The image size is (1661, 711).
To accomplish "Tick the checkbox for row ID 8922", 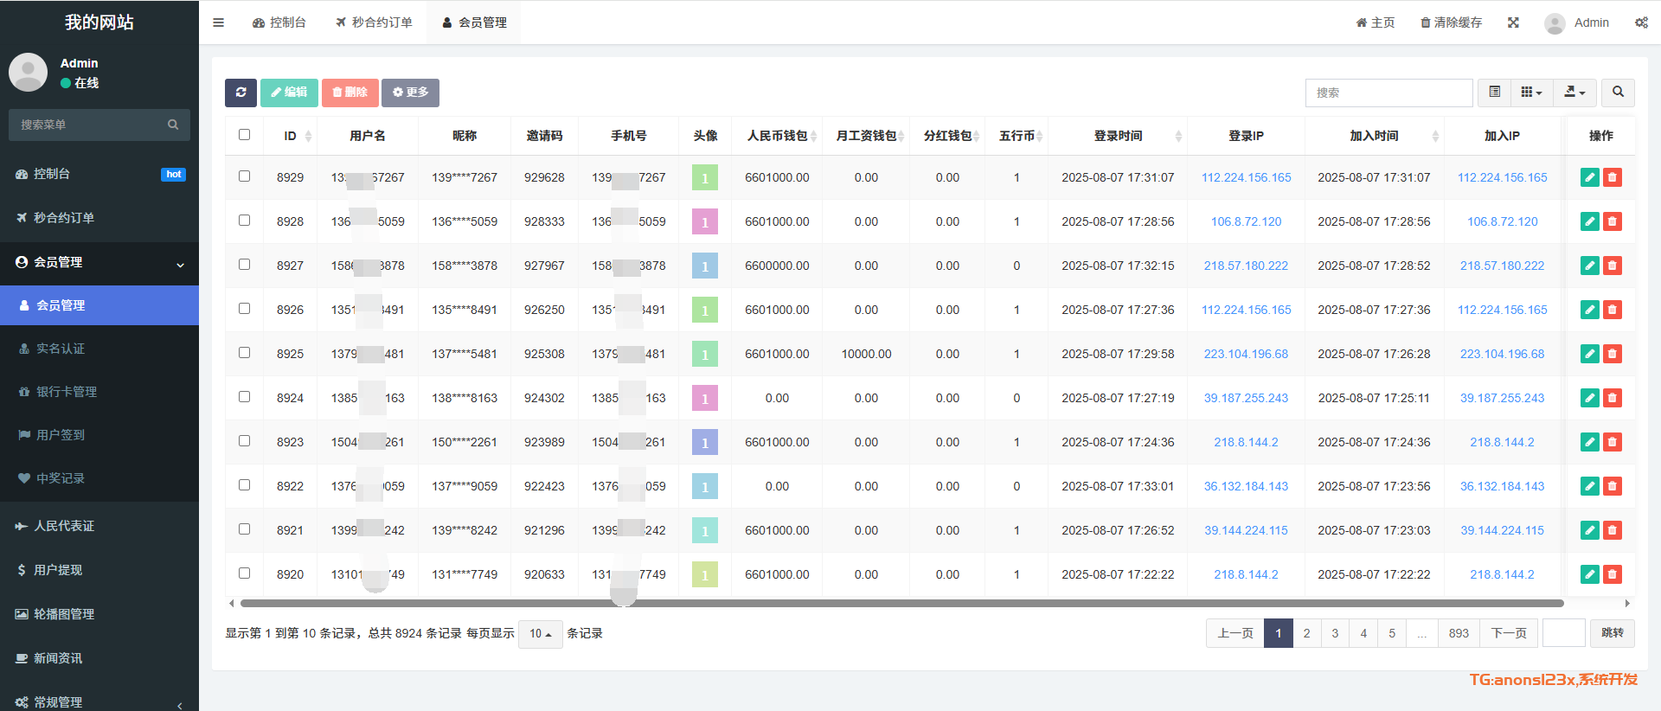I will pyautogui.click(x=244, y=485).
